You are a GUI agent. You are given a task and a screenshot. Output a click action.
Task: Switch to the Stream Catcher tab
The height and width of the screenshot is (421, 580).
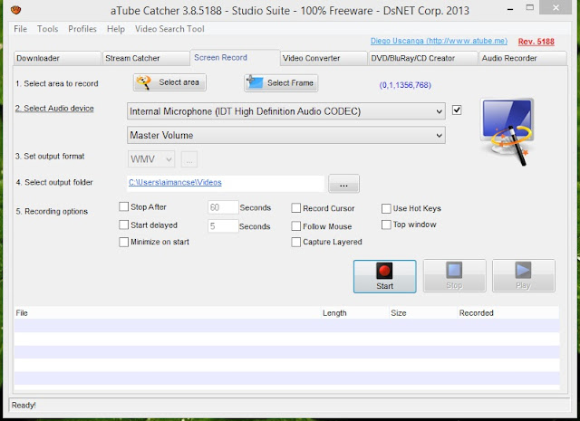coord(146,59)
